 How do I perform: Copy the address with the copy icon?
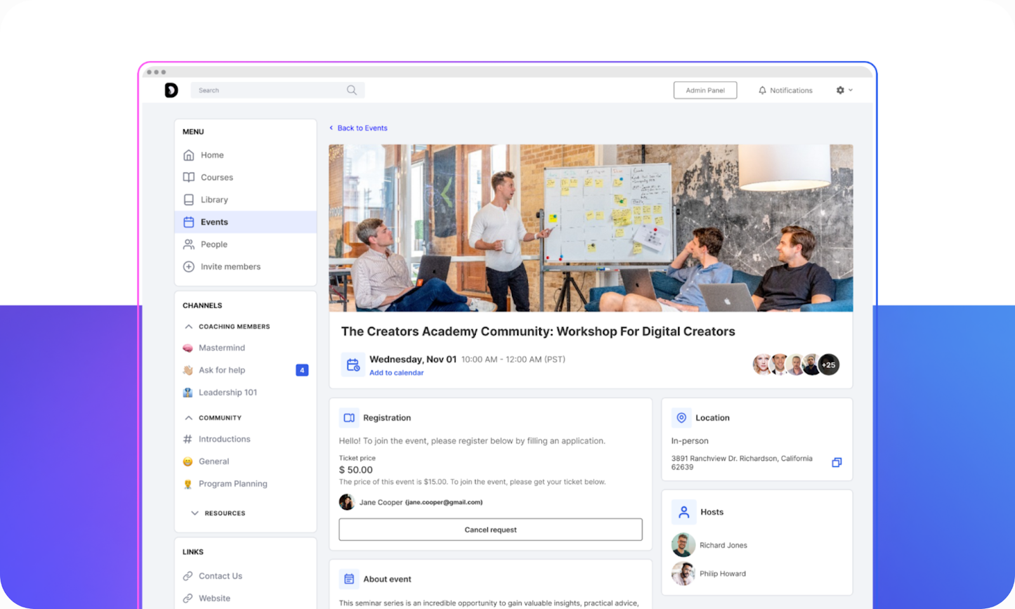tap(837, 462)
